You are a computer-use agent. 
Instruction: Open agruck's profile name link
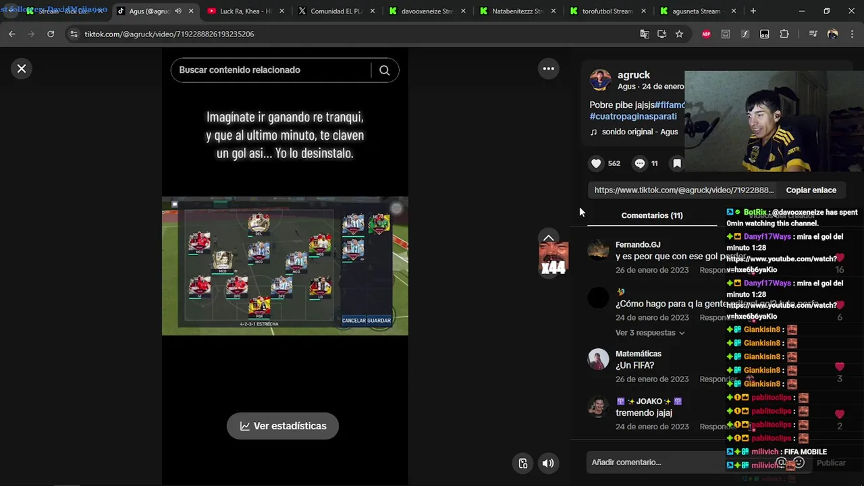coord(633,75)
